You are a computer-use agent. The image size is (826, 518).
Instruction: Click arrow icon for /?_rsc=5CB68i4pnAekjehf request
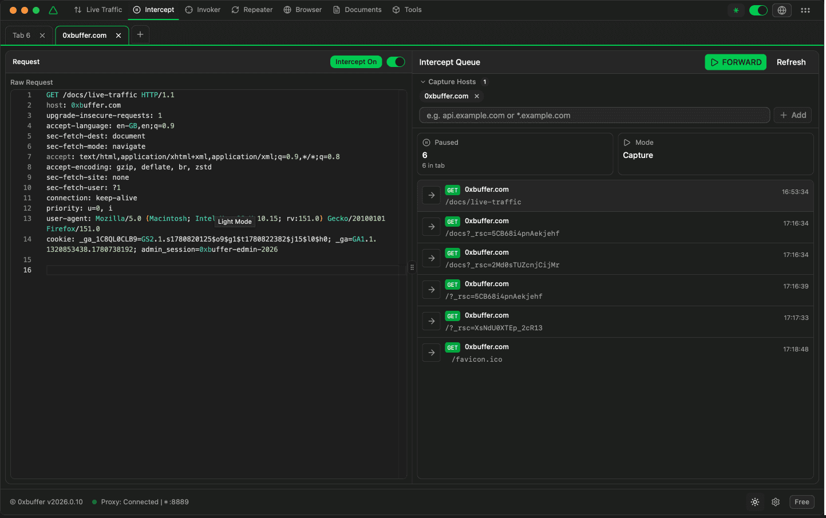pos(432,290)
